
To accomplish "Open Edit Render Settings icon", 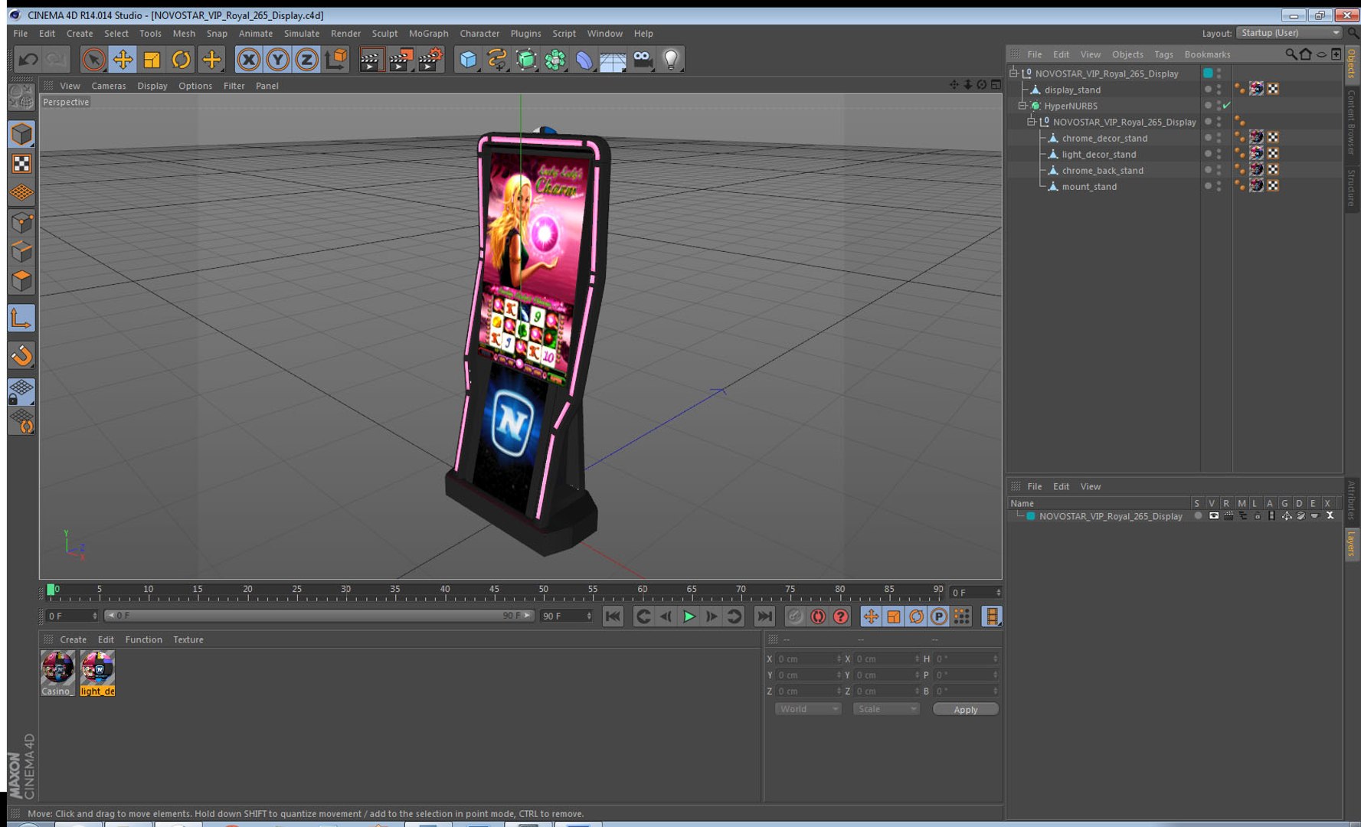I will click(430, 59).
